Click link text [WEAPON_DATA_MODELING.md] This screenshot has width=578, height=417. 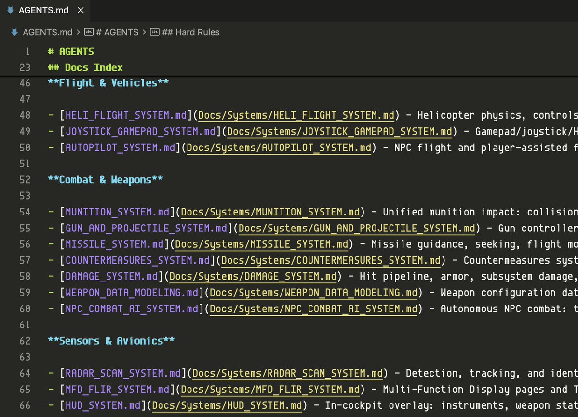coord(132,293)
